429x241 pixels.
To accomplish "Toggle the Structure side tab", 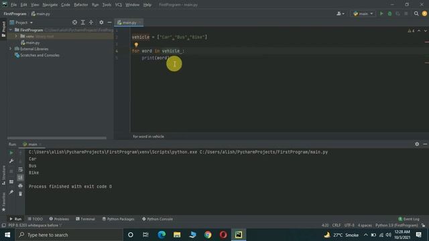I will (x=3, y=175).
